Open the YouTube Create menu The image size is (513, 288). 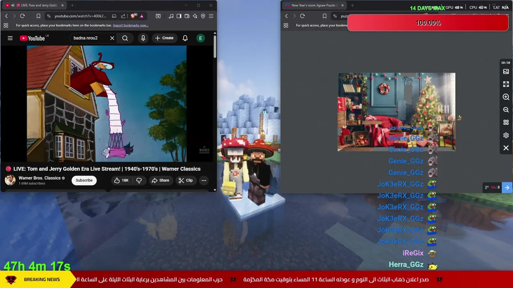164,38
